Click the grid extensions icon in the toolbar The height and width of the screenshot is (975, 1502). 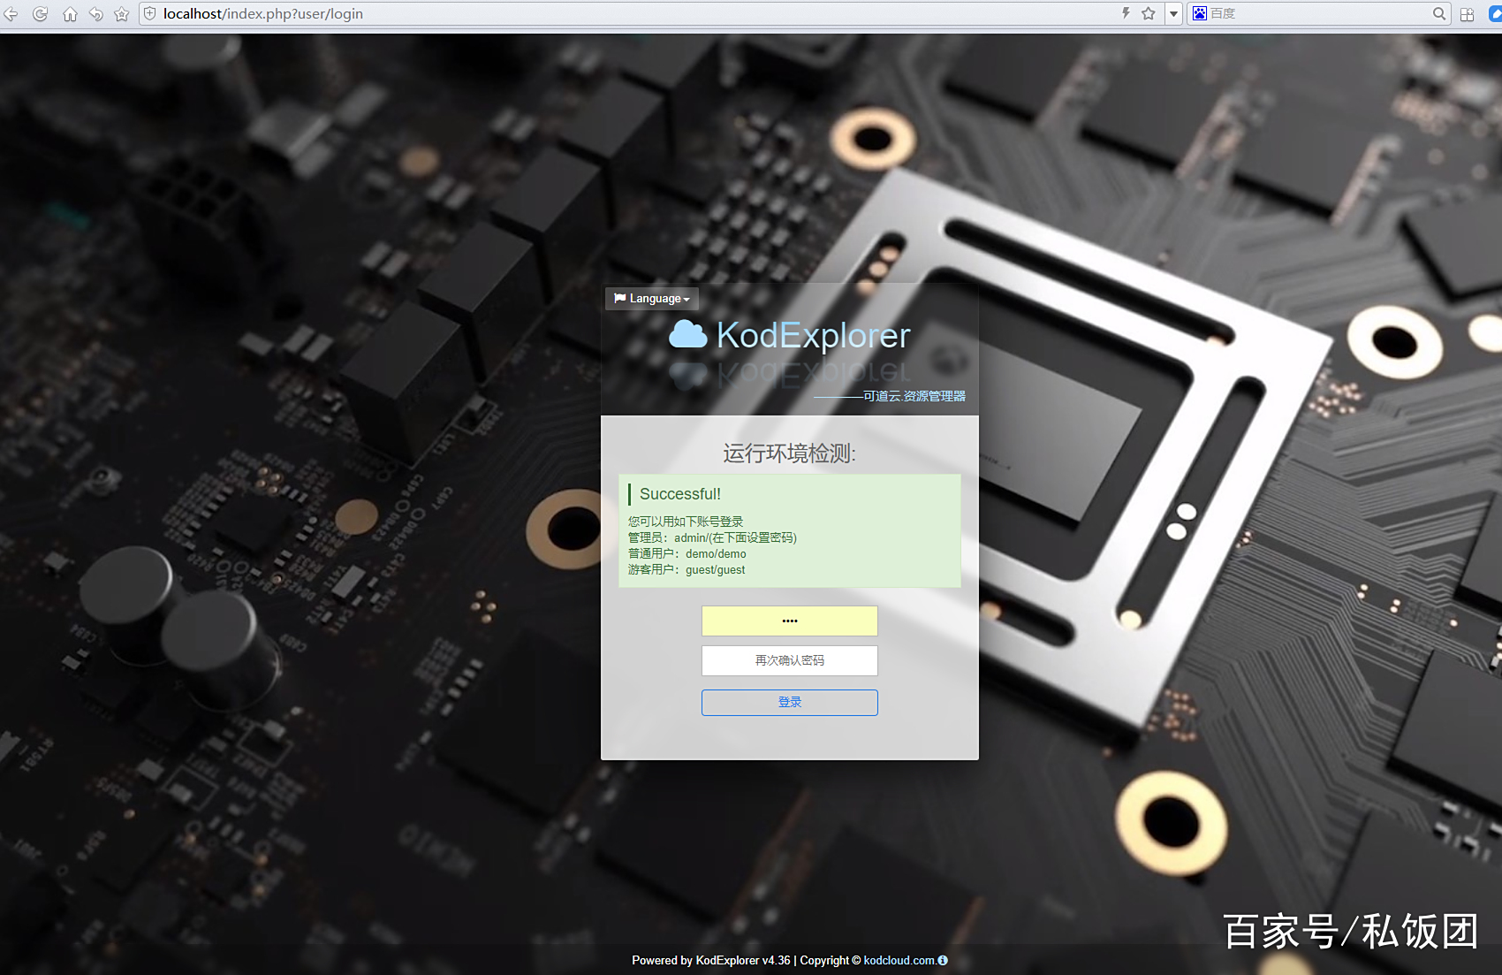point(1468,14)
